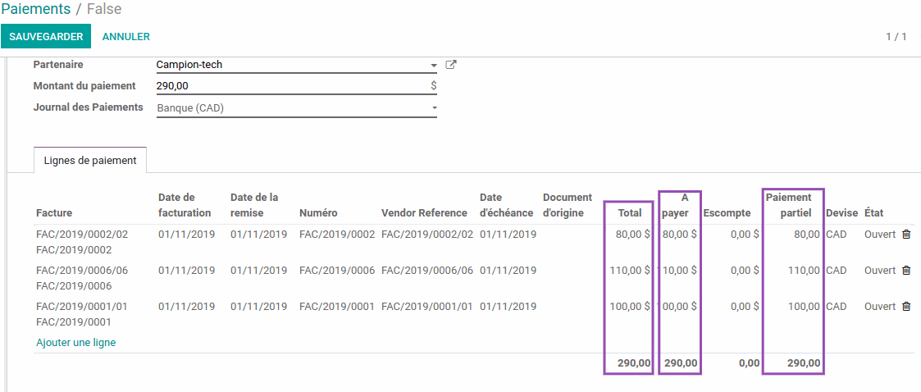Click Ajouter une ligne link
921x392 pixels.
click(x=75, y=343)
